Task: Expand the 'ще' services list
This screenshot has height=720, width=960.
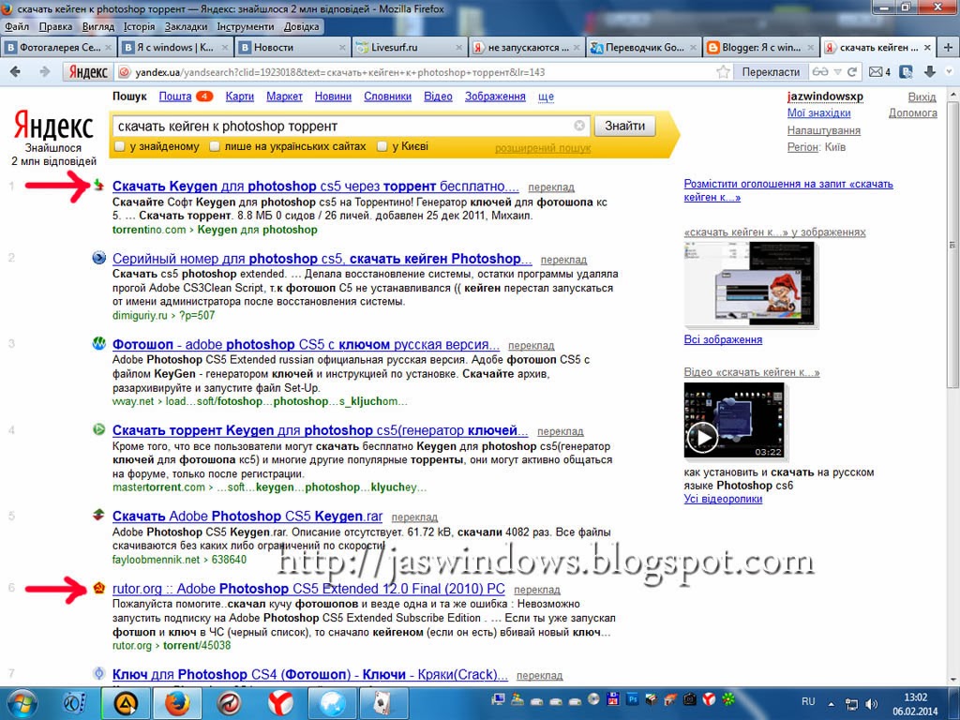Action: pos(547,97)
